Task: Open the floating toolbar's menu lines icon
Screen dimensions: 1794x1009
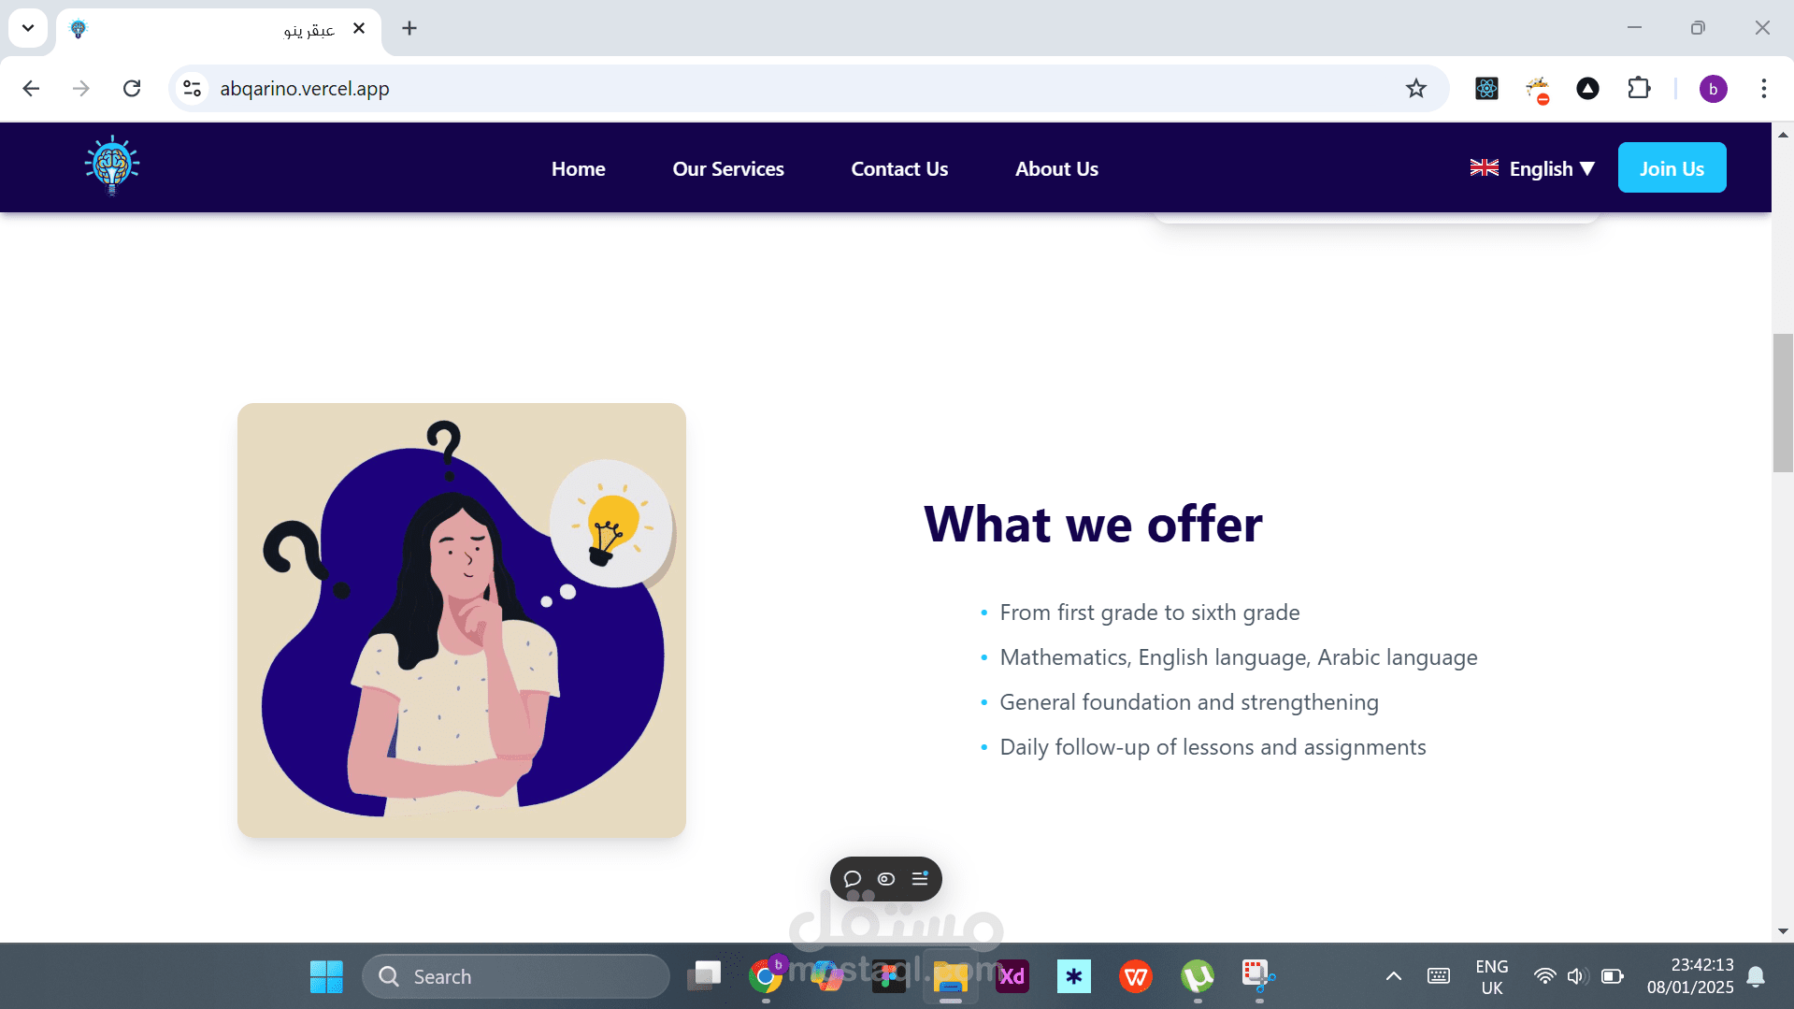Action: (920, 879)
